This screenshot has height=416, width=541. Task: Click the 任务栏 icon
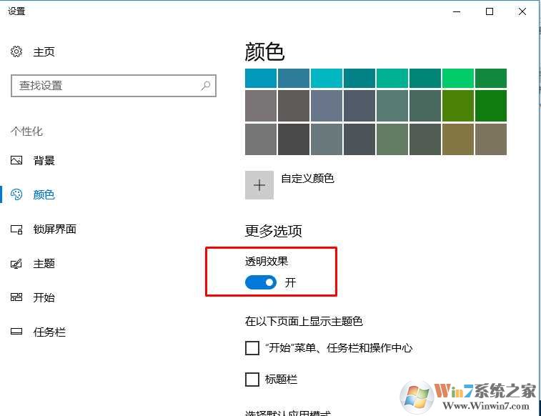click(x=16, y=332)
